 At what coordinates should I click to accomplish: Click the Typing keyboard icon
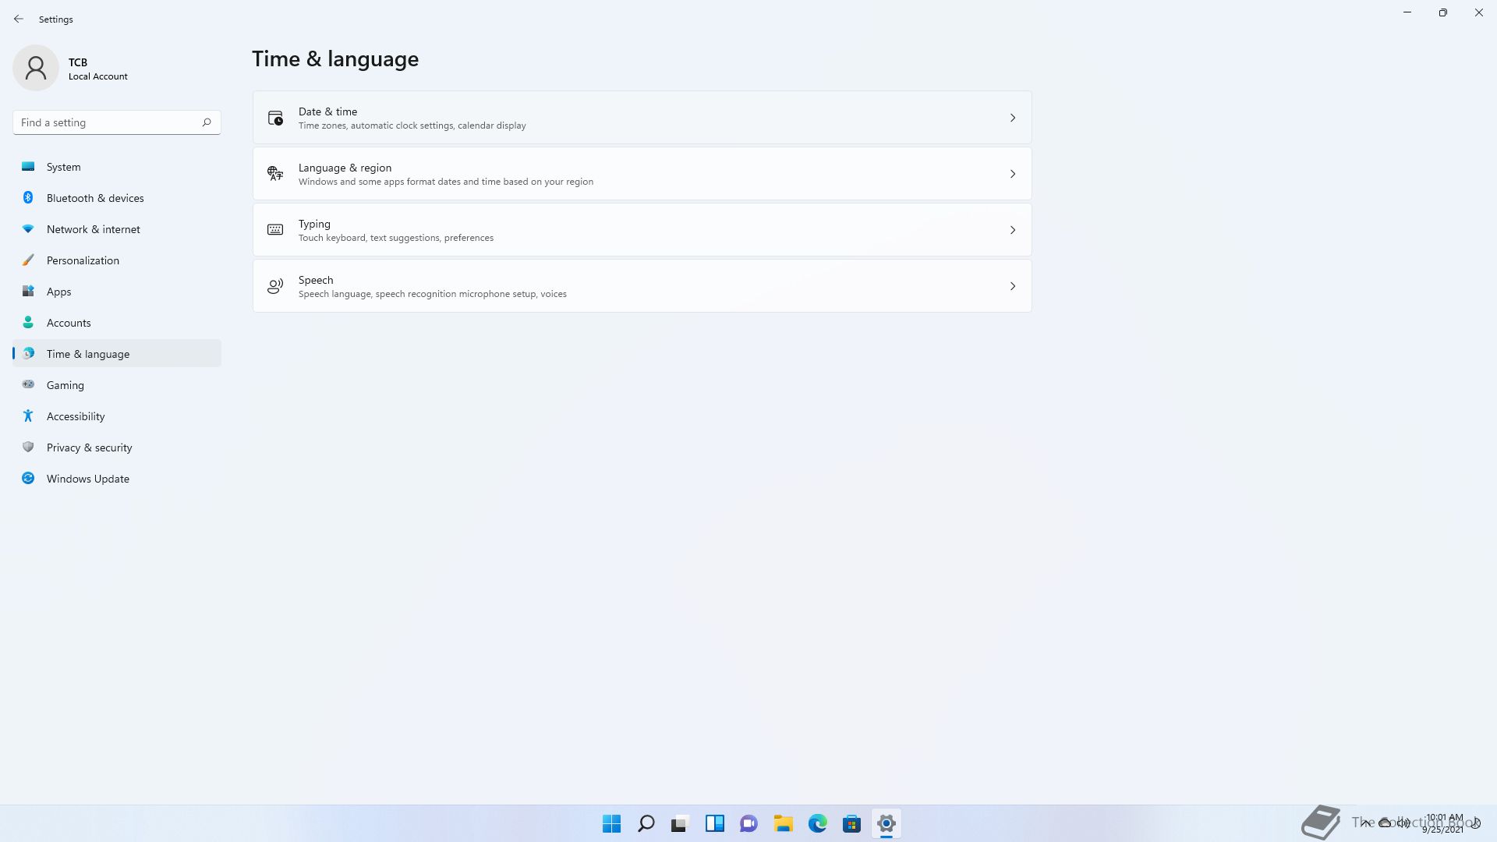(275, 230)
